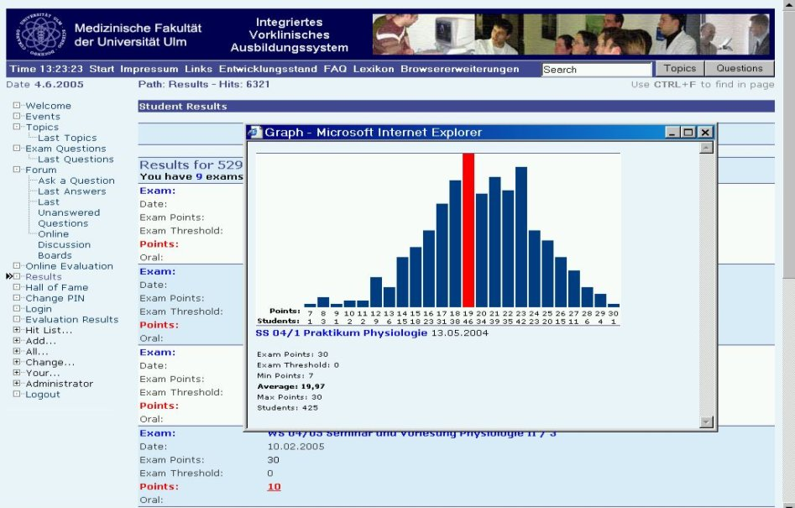Select Online Evaluation in sidebar

click(69, 266)
